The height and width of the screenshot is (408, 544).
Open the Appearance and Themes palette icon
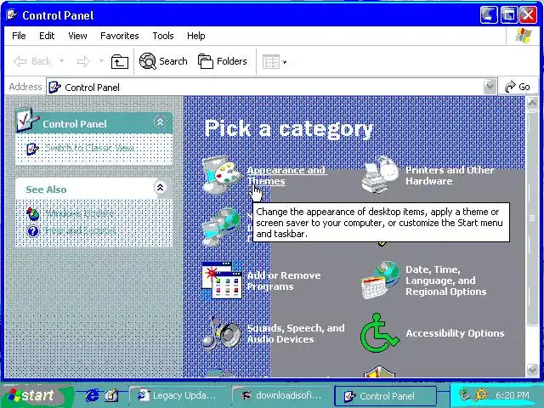click(221, 175)
